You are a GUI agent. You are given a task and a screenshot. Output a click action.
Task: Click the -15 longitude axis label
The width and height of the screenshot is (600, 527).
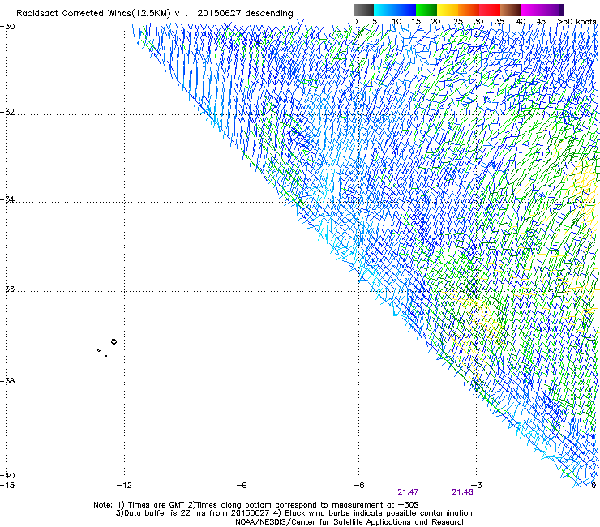(7, 486)
